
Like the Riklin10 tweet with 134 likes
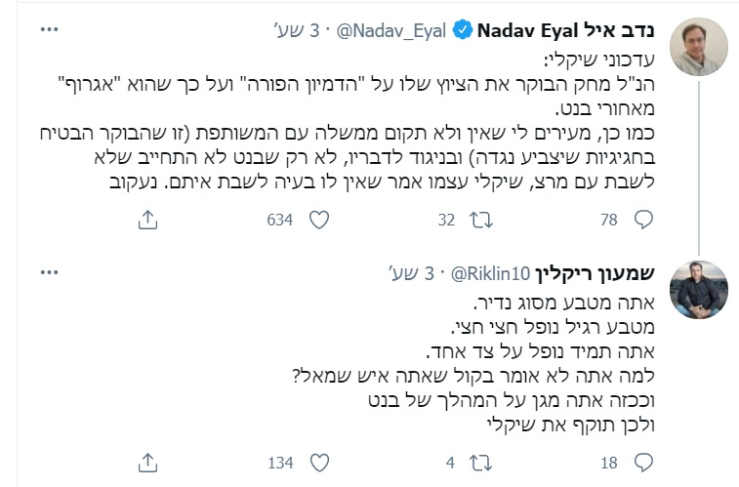(317, 462)
